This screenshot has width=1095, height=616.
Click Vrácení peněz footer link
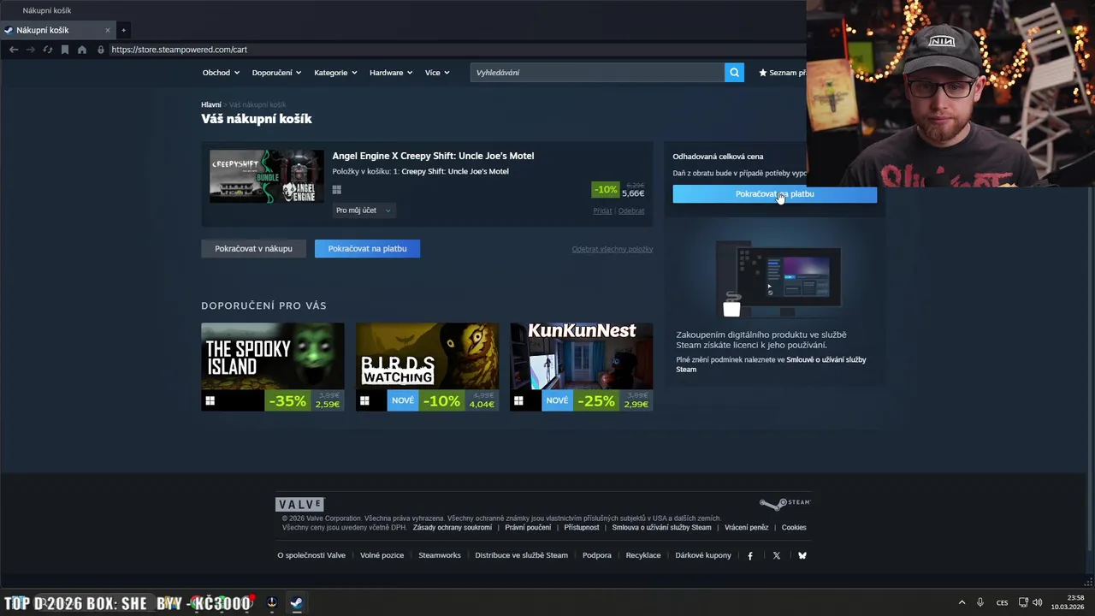[746, 527]
